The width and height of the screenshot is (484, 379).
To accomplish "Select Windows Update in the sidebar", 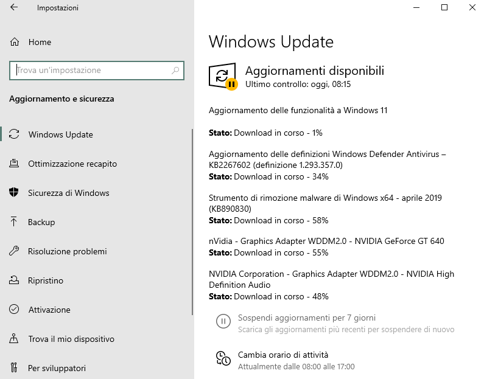I will [60, 134].
